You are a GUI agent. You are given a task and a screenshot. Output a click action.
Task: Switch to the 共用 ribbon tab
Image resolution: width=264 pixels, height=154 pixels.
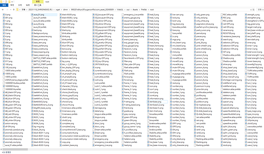[x=20, y=5]
